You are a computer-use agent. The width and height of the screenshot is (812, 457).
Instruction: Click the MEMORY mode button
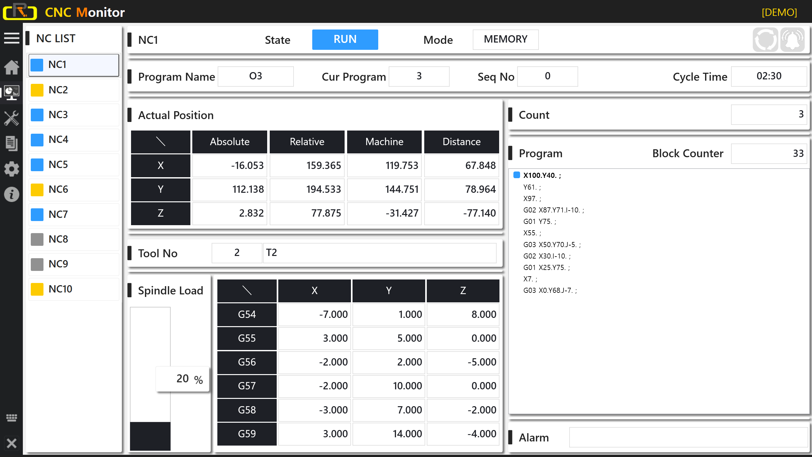pos(505,39)
